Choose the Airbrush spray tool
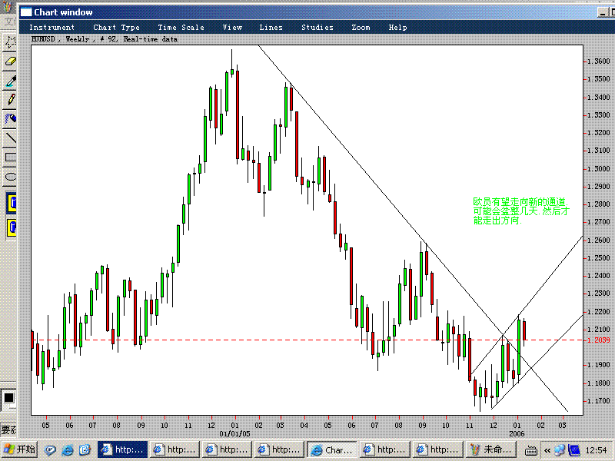This screenshot has height=461, width=615. (x=10, y=119)
